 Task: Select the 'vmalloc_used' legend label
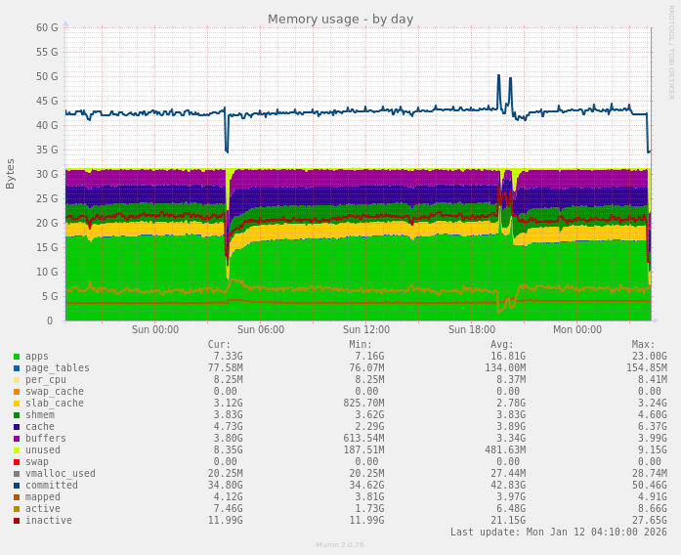click(x=61, y=474)
